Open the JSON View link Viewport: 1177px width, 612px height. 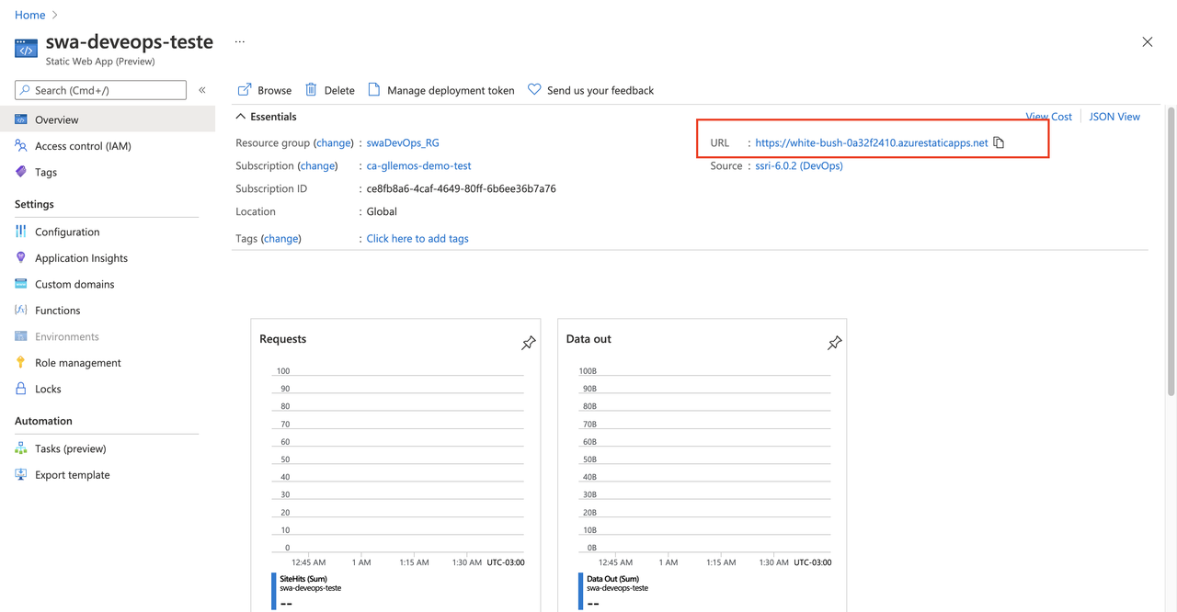(x=1114, y=117)
